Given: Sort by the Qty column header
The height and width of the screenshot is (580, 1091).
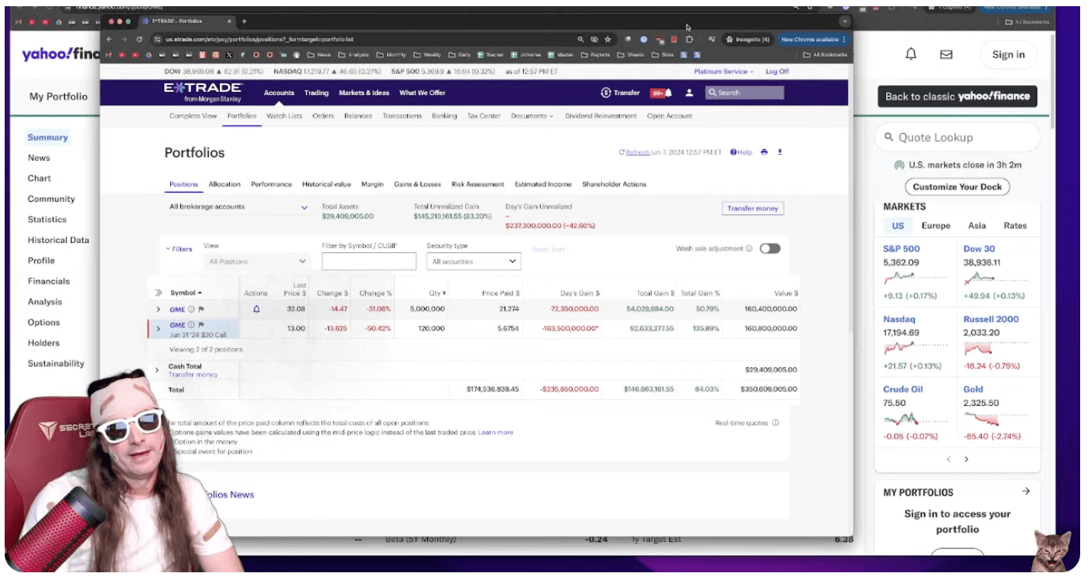Looking at the screenshot, I should [x=437, y=293].
